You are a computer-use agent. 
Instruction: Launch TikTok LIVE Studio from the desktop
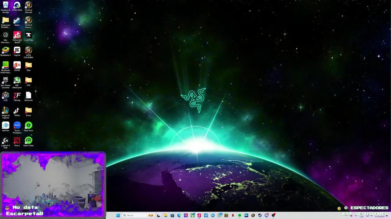pos(17,37)
